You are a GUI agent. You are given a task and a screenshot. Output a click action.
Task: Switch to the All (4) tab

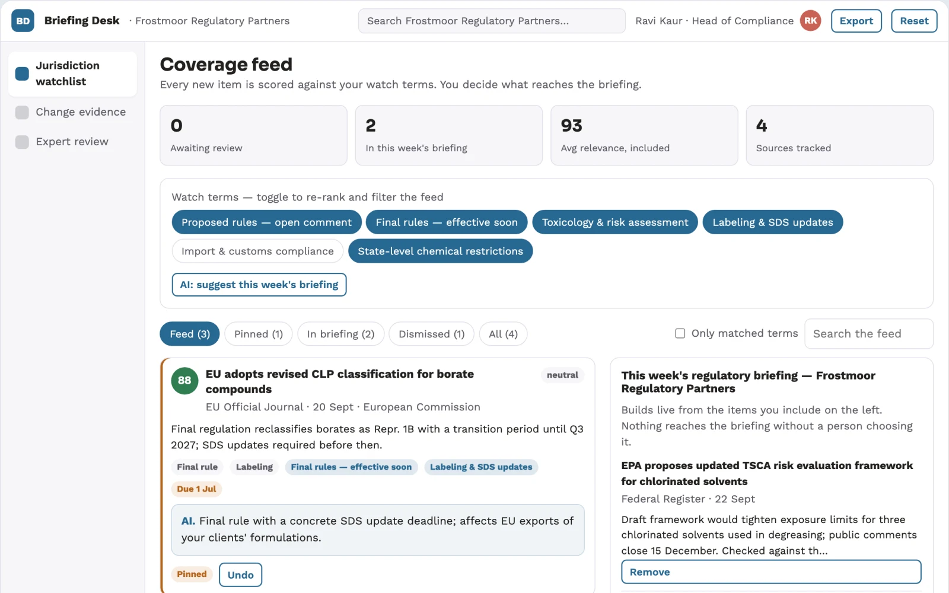pyautogui.click(x=503, y=334)
